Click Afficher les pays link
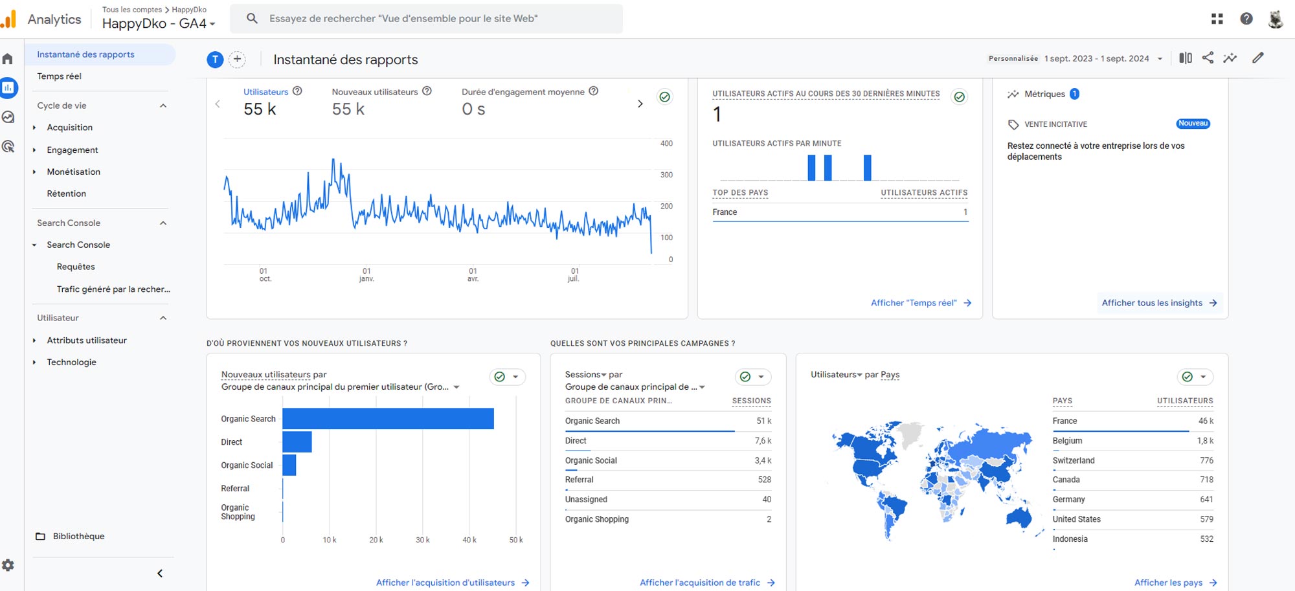 [x=1175, y=583]
